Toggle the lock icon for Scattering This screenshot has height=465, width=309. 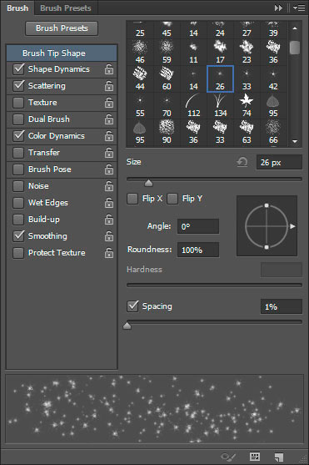[108, 86]
